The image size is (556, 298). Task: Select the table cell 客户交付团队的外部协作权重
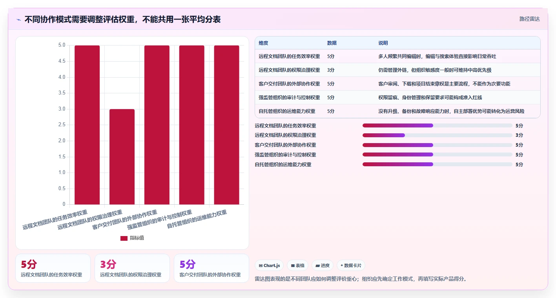pos(289,84)
